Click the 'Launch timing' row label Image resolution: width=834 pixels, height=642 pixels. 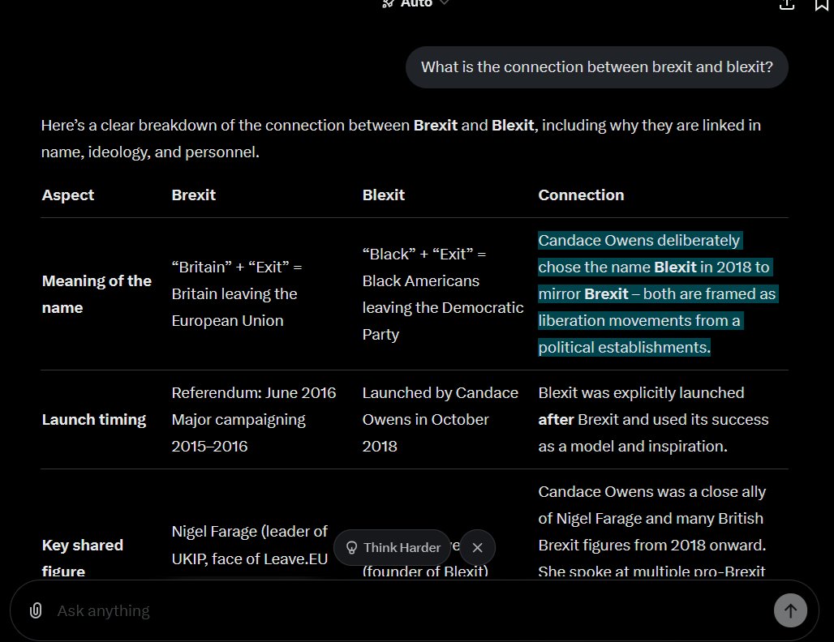coord(93,419)
